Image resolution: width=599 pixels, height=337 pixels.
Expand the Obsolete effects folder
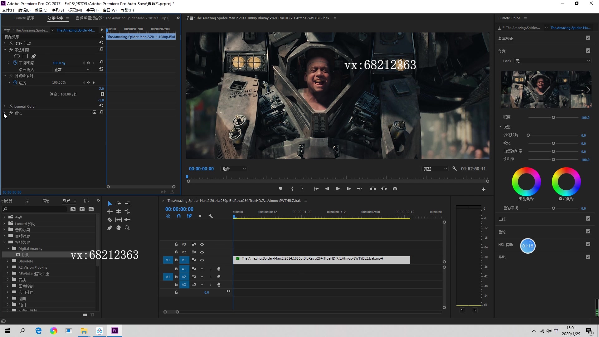tap(8, 261)
